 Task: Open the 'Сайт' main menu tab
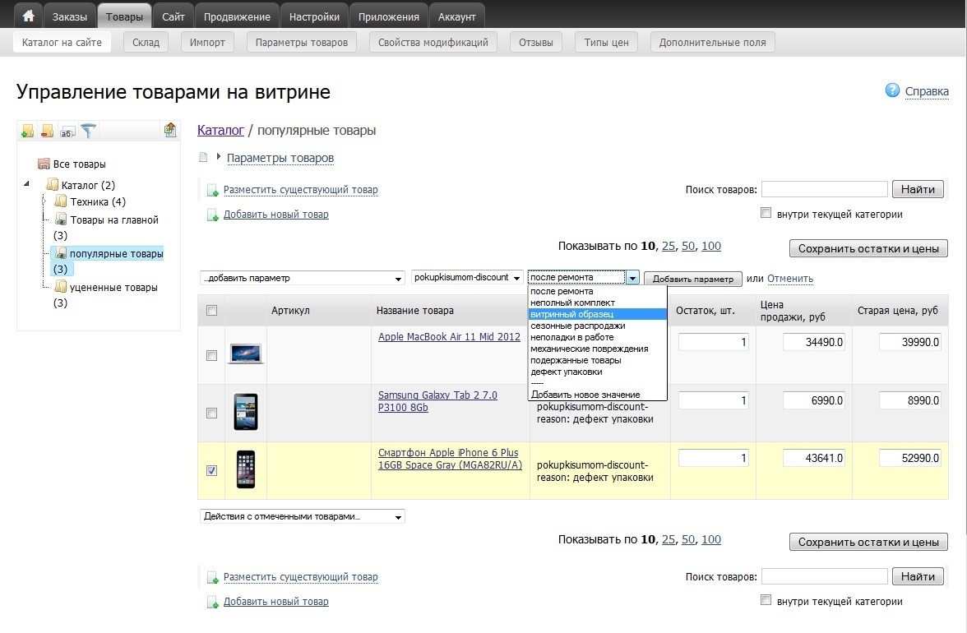174,16
